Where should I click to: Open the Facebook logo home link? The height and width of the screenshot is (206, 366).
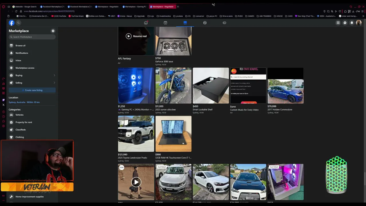[11, 23]
